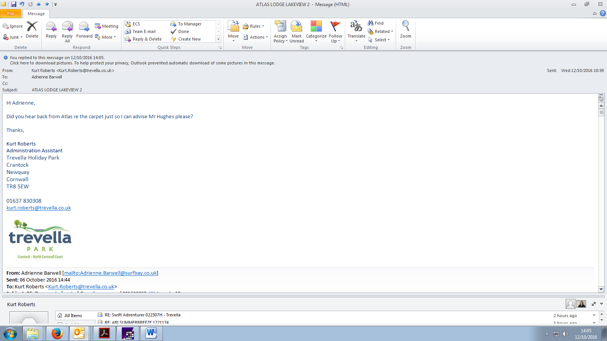Run the Reply & Delete quick step
607x341 pixels.
pos(143,39)
